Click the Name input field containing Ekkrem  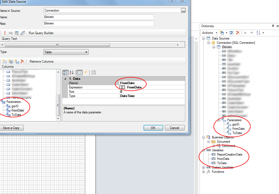coord(98,17)
